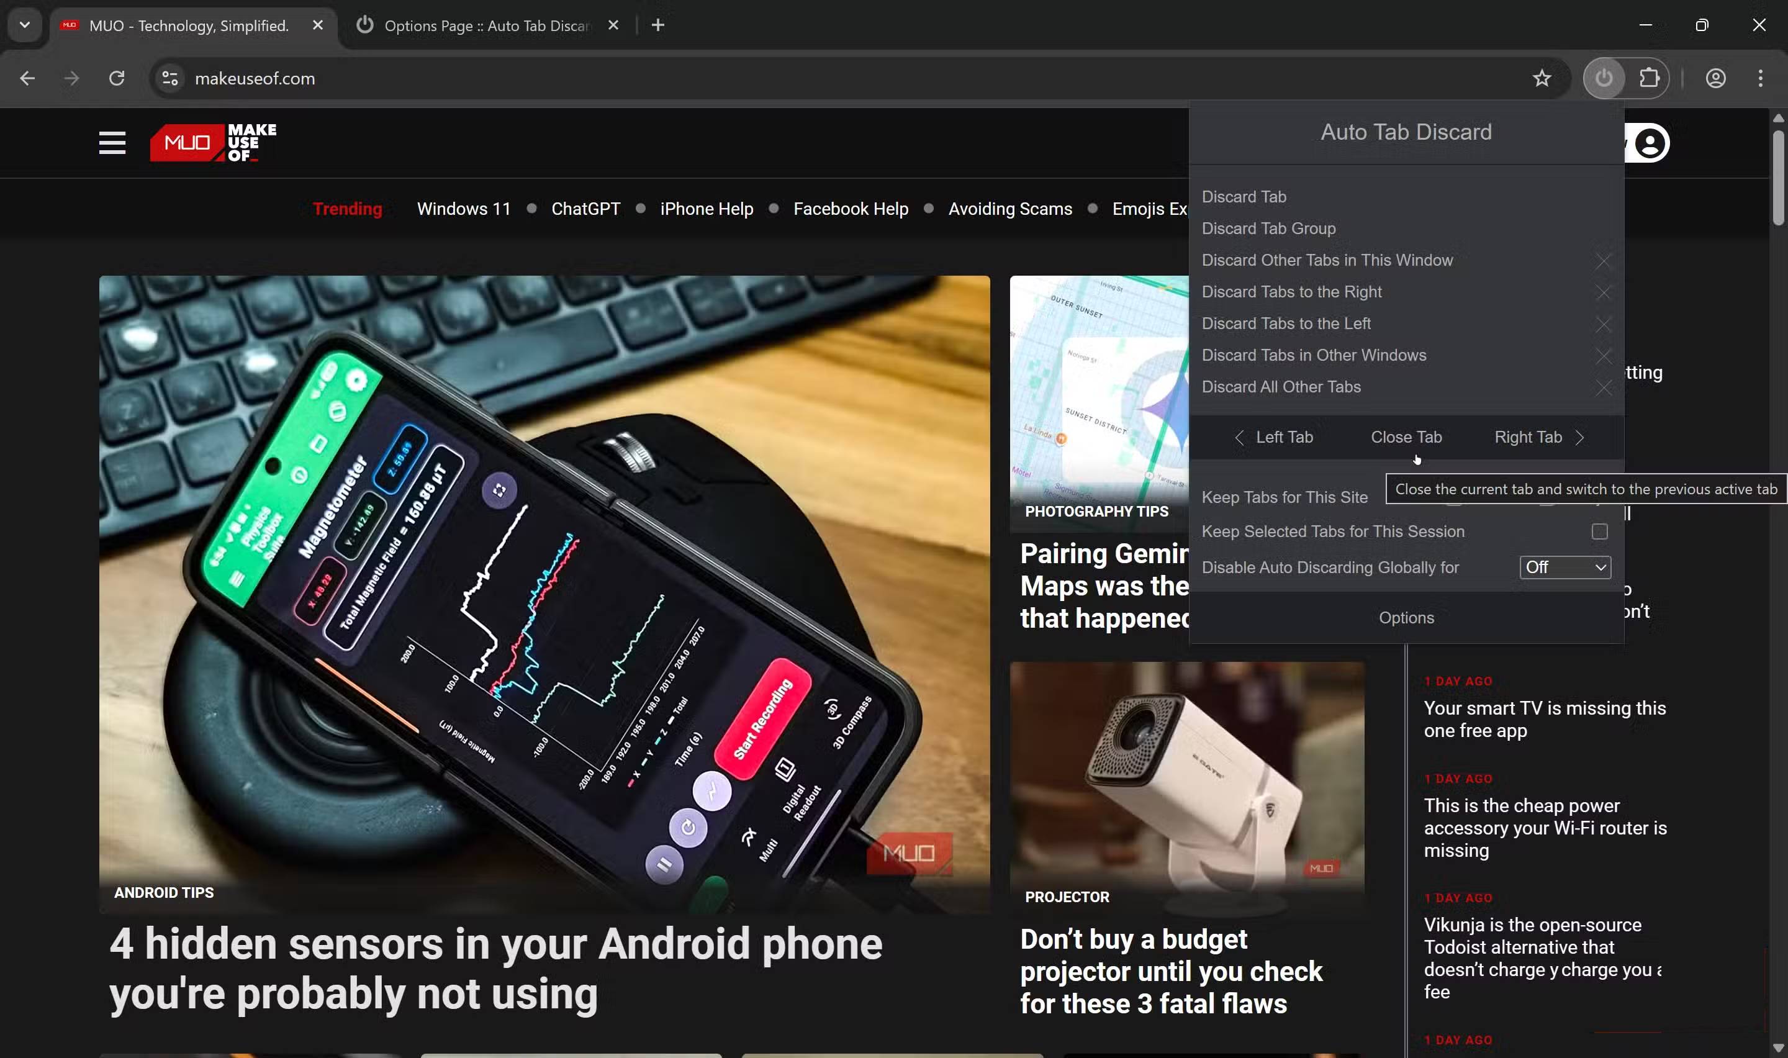Screen dimensions: 1788x1058
Task: Click the browser profile avatar icon
Action: coord(1716,78)
